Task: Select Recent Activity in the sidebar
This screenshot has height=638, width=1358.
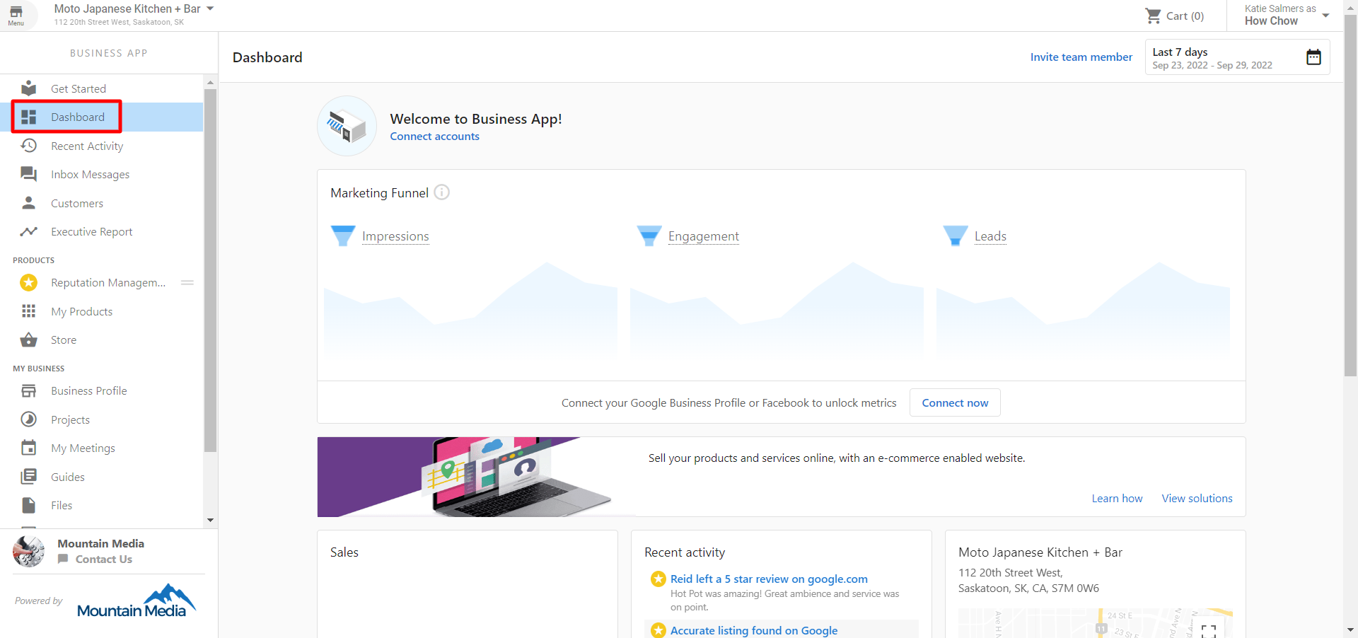Action: [x=102, y=146]
